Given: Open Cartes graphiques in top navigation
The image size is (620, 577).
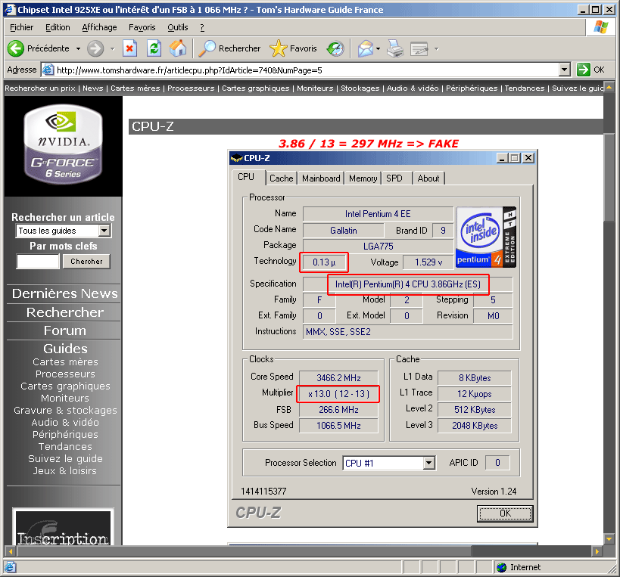Looking at the screenshot, I should [255, 88].
